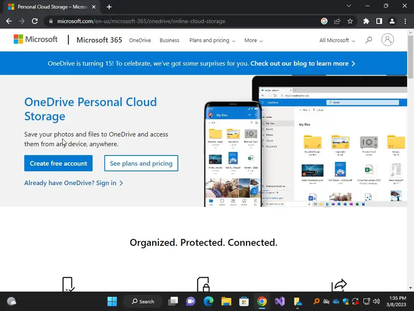Viewport: 414px width, 311px height.
Task: Click the weather widget on the taskbar
Action: point(12,301)
